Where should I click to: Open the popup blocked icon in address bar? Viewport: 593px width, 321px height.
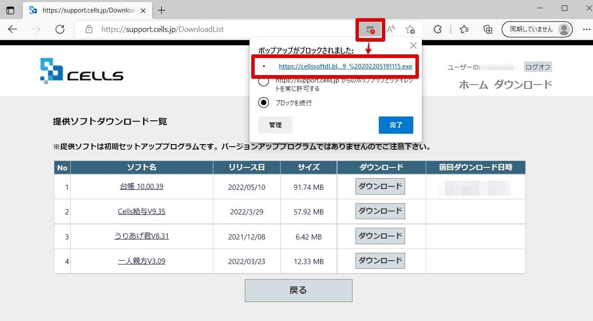[370, 29]
